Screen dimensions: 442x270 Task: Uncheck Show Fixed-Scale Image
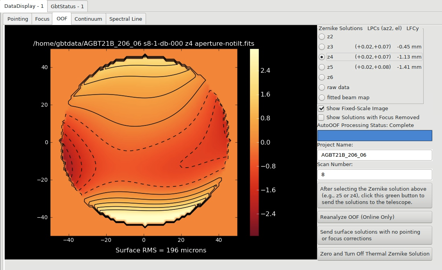(321, 109)
